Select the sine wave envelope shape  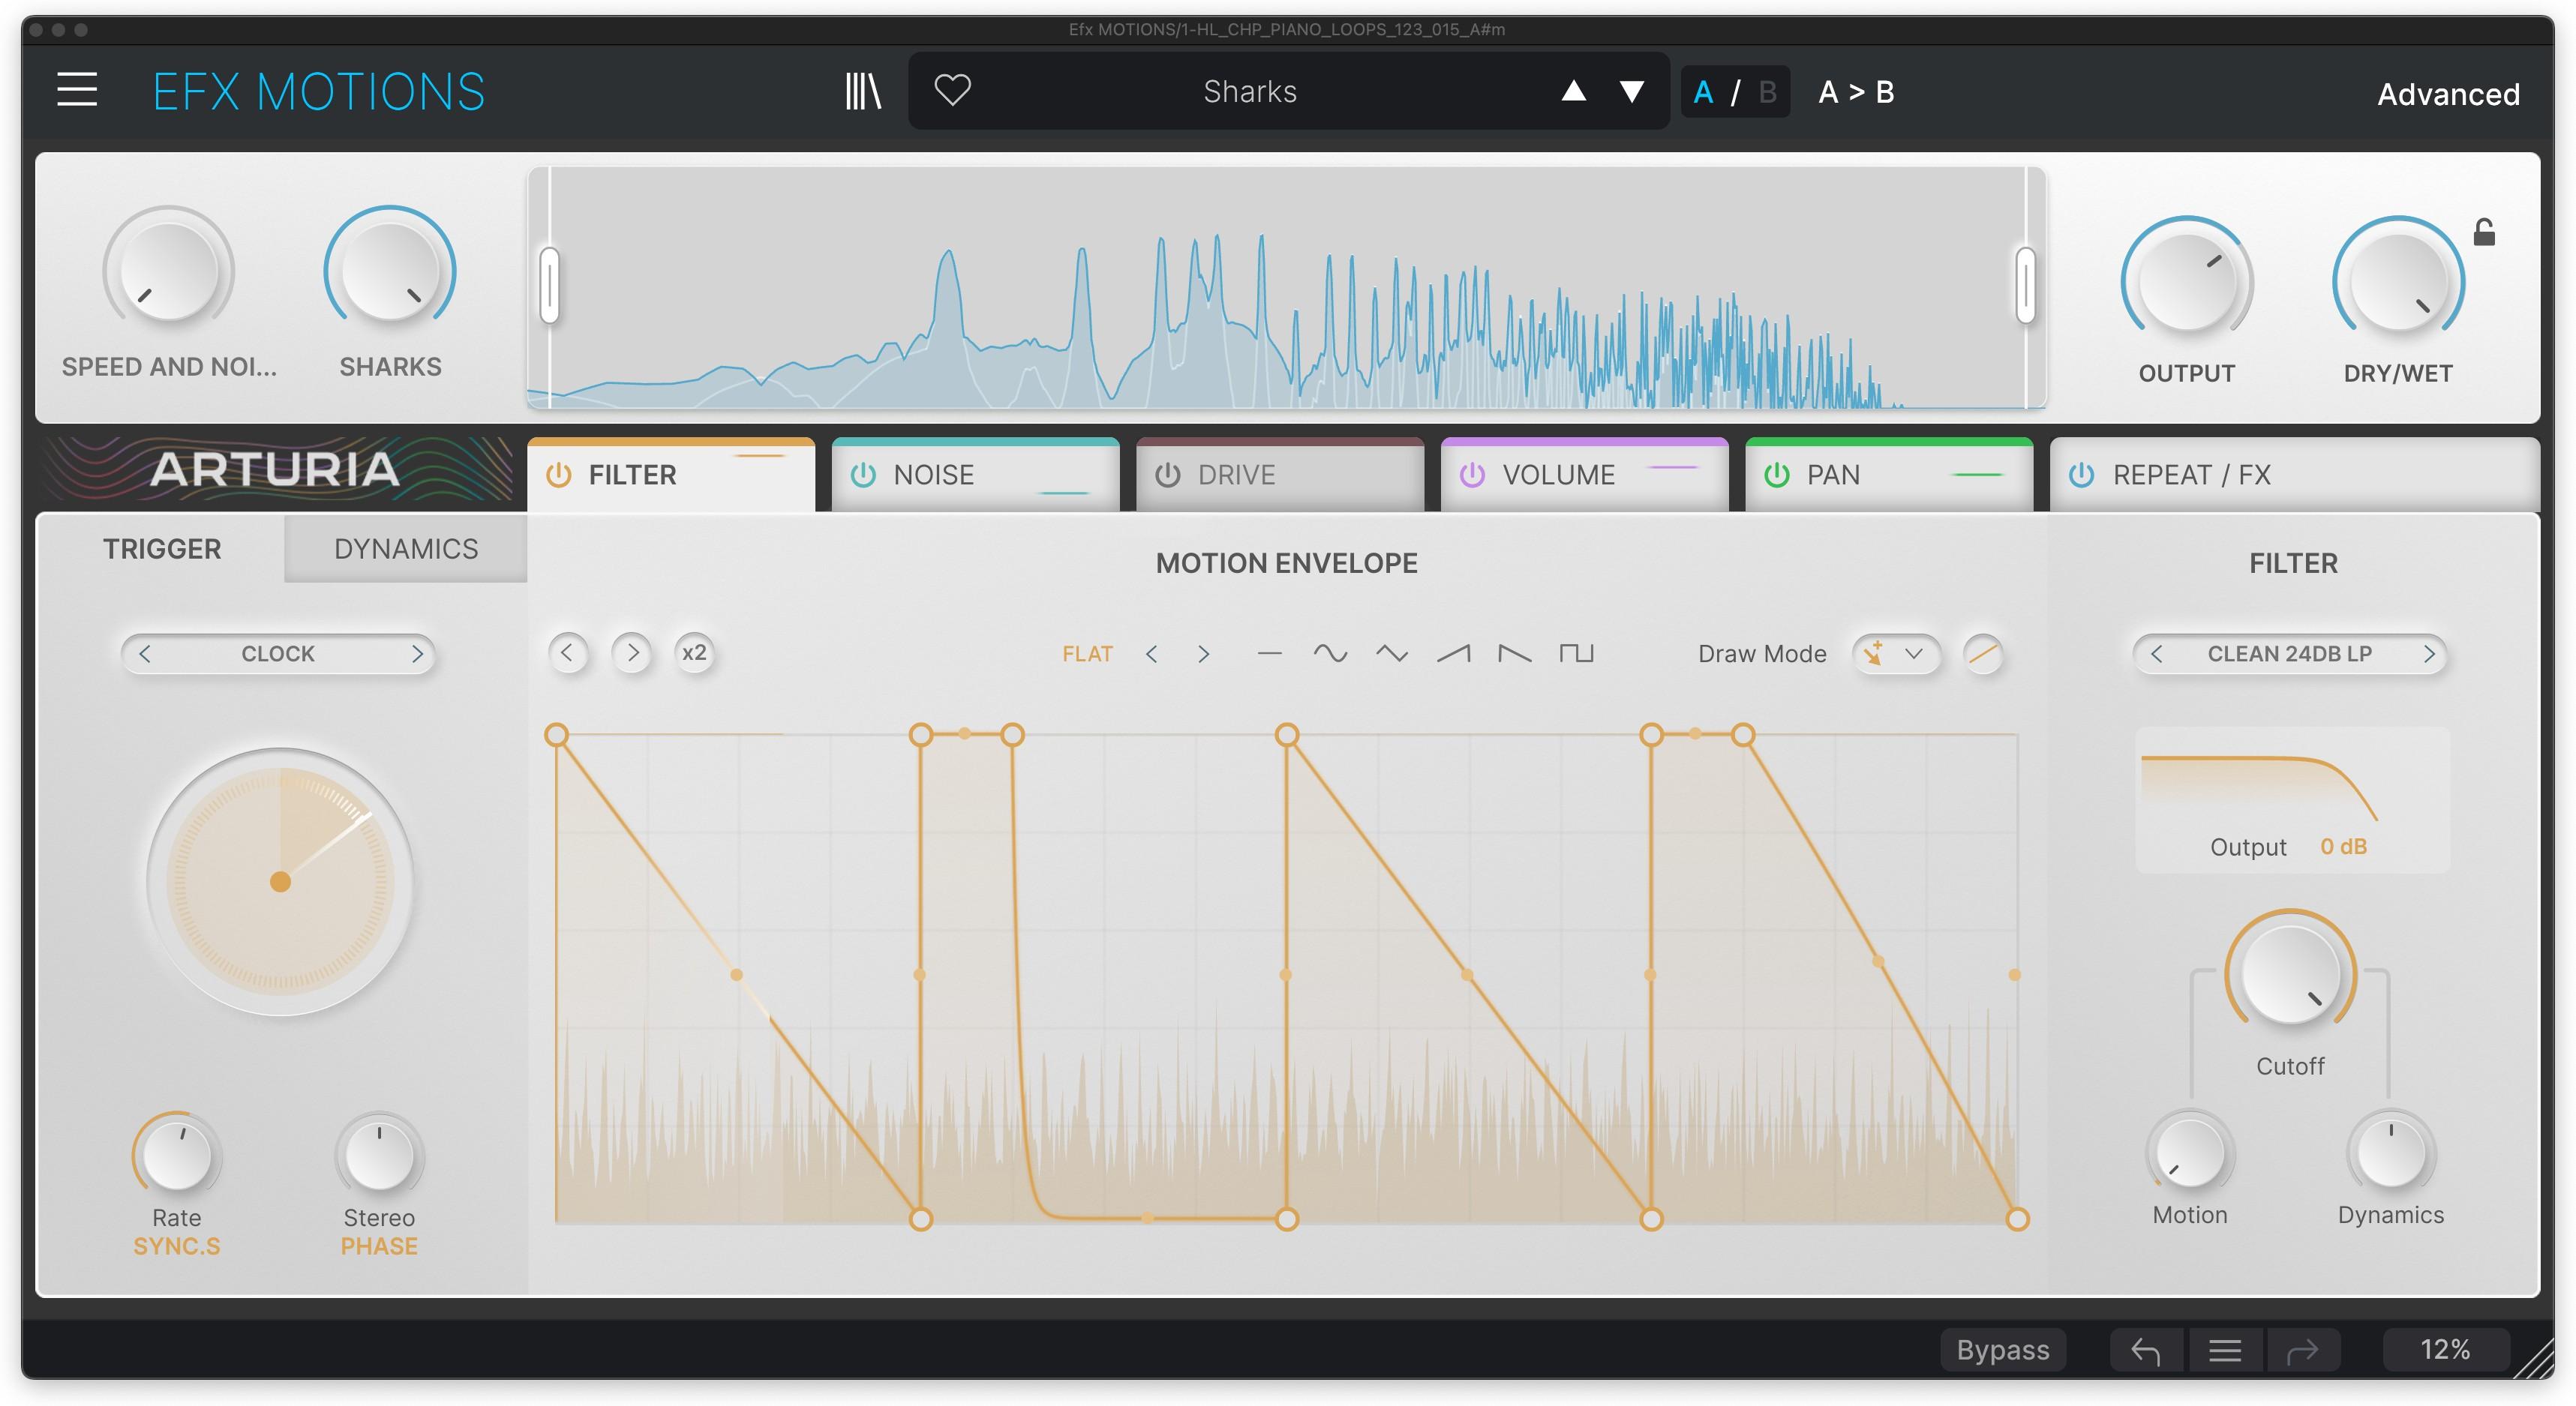click(1331, 654)
